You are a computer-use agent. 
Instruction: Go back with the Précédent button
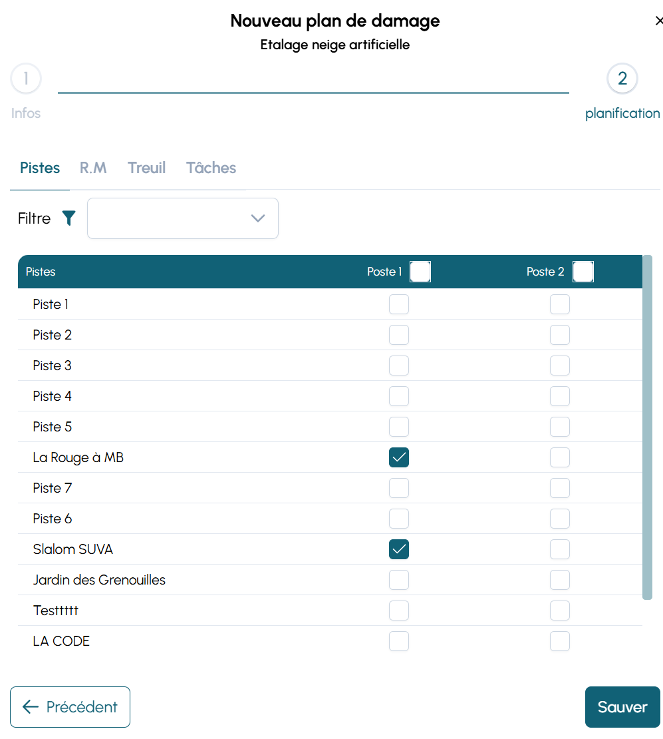[x=70, y=707]
